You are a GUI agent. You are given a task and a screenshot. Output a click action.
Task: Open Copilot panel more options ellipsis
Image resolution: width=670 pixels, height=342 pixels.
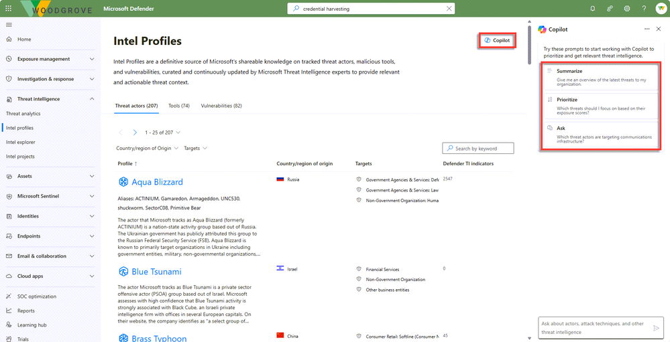[x=647, y=29]
